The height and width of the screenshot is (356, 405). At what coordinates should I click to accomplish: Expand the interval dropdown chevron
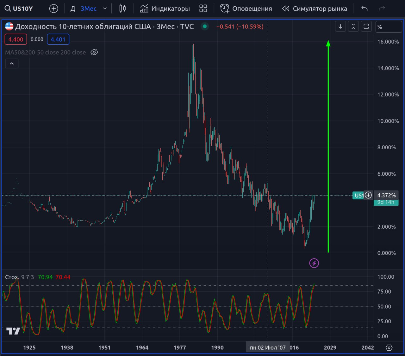(x=105, y=9)
